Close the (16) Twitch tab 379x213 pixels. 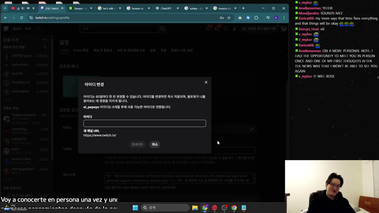[x=62, y=8]
